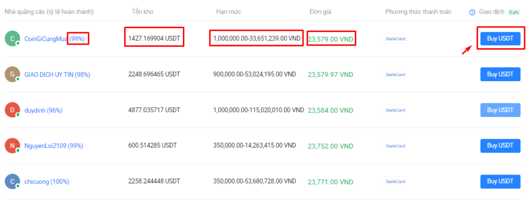Click the Đơn giá column header
The image size is (532, 201).
click(320, 12)
